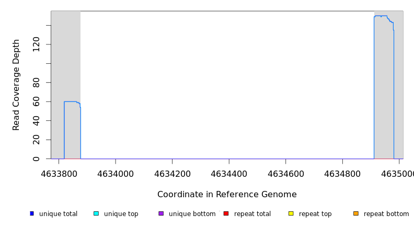The height and width of the screenshot is (226, 414).
Task: Click the 120 y-axis tick label
Action: click(x=36, y=44)
